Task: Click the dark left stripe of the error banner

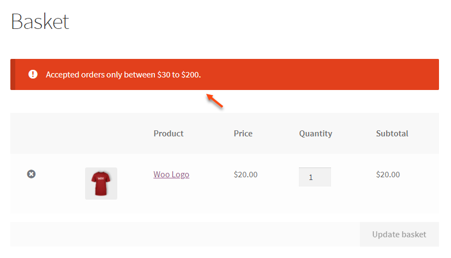Action: point(13,75)
